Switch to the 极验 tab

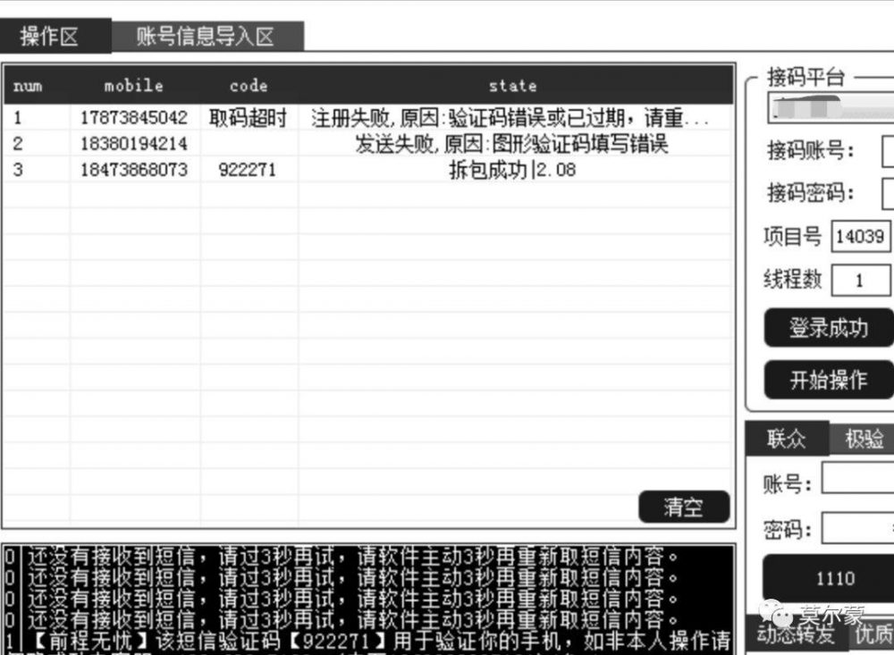tap(862, 439)
